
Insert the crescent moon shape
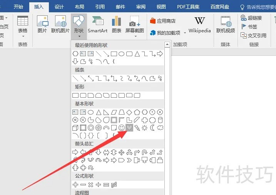coord(152,128)
